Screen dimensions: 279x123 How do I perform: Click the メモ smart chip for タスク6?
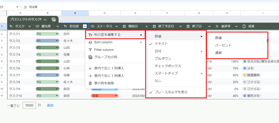coord(251,68)
